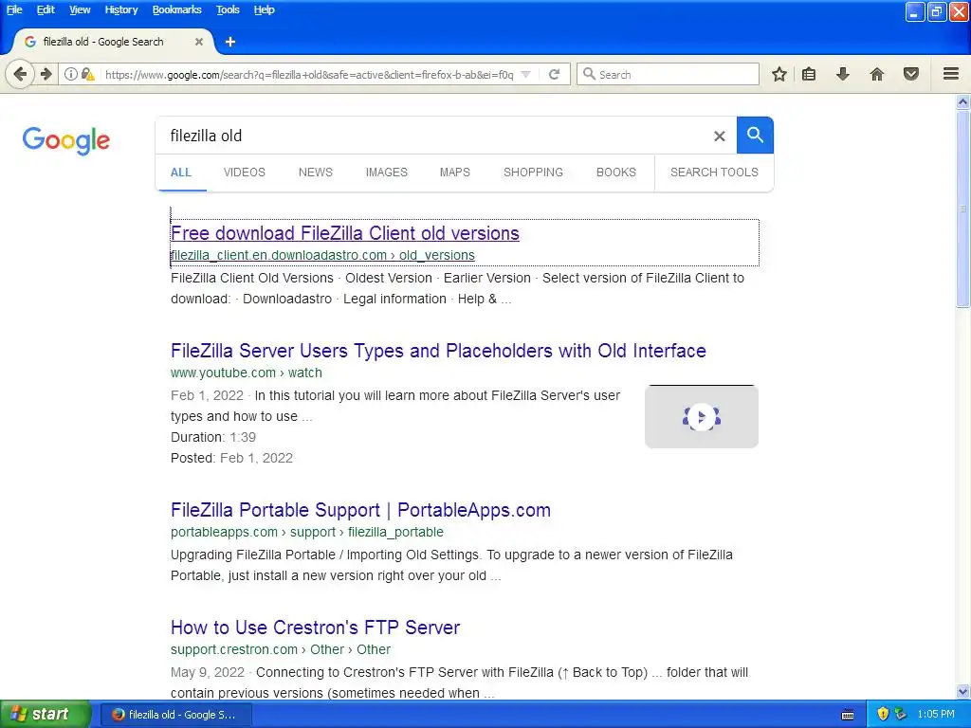Open the Edit menu
Image resolution: width=971 pixels, height=728 pixels.
coord(46,9)
